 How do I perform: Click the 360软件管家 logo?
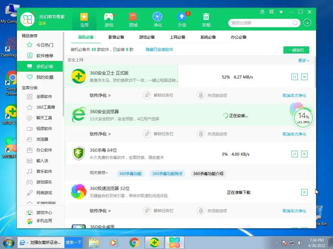point(27,19)
